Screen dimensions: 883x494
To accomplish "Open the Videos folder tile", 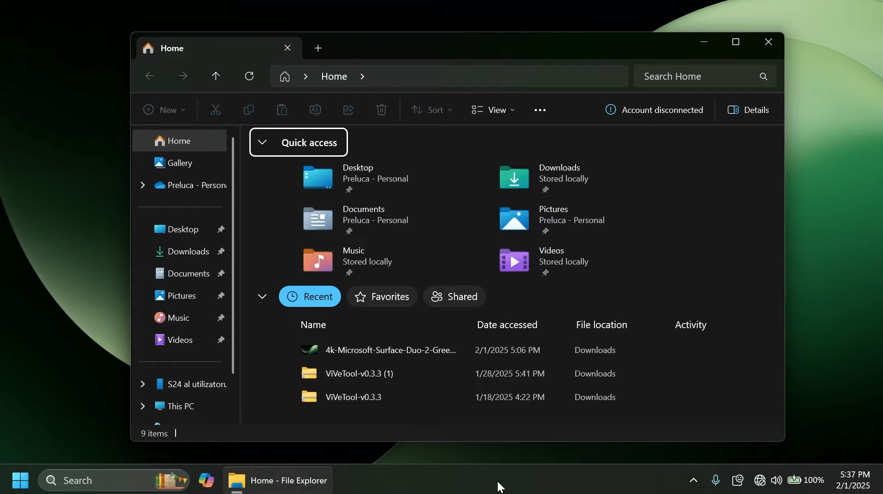I will coord(545,261).
